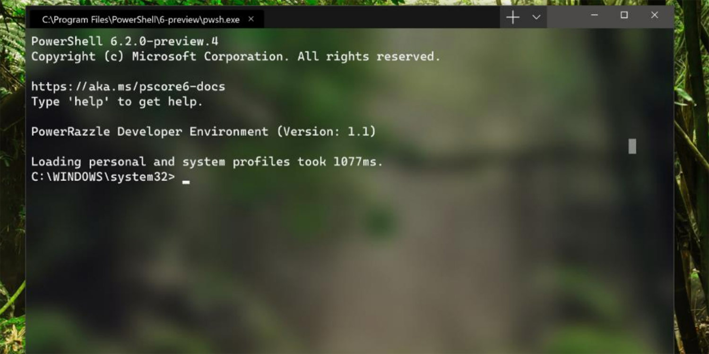This screenshot has width=709, height=354.
Task: Minimize the Windows Terminal window
Action: click(594, 16)
